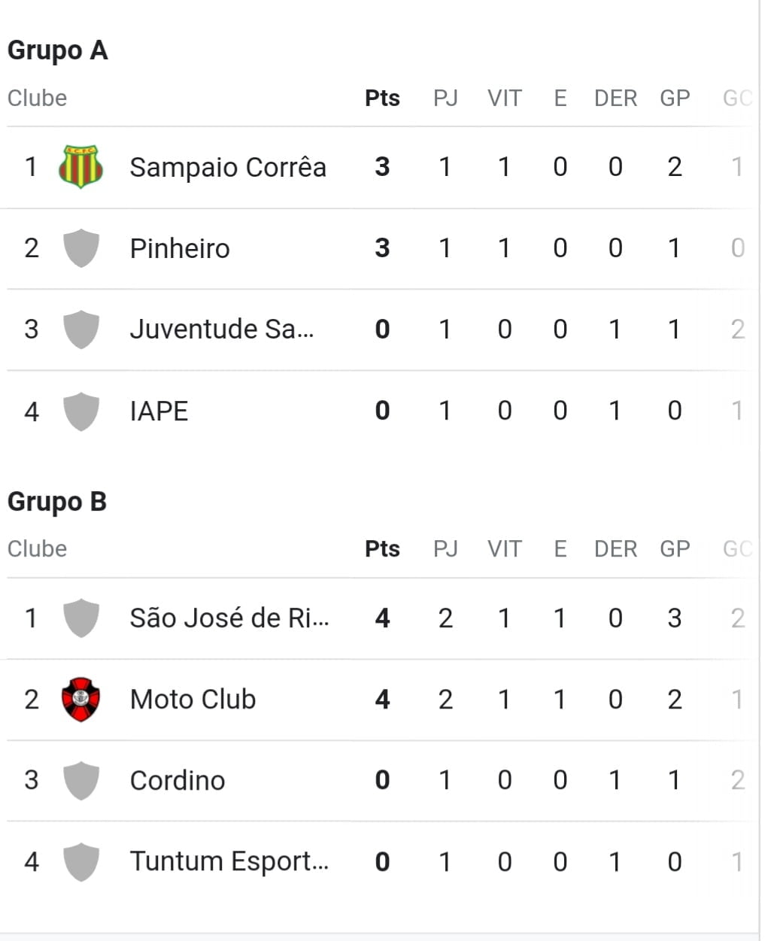Click the Sampaio Corrêa team crest
Image resolution: width=771 pixels, height=941 pixels.
[x=80, y=166]
